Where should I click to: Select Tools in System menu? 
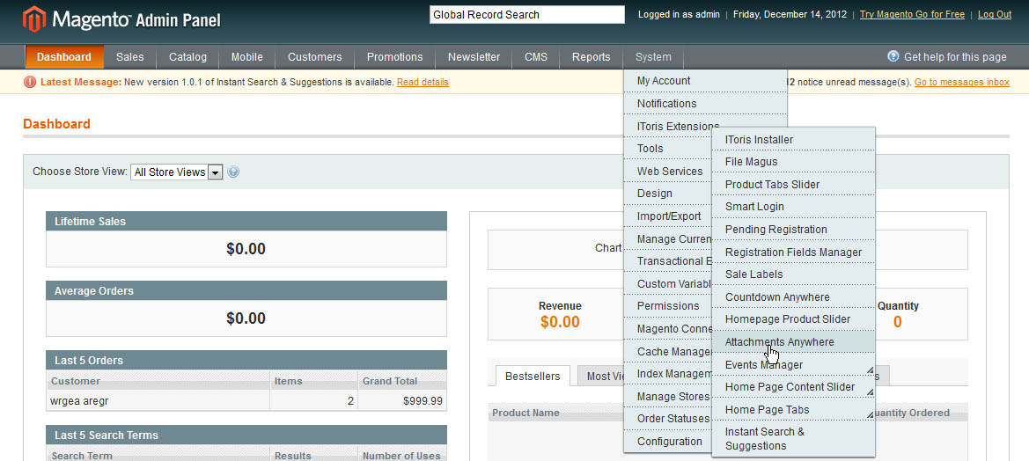pyautogui.click(x=668, y=148)
